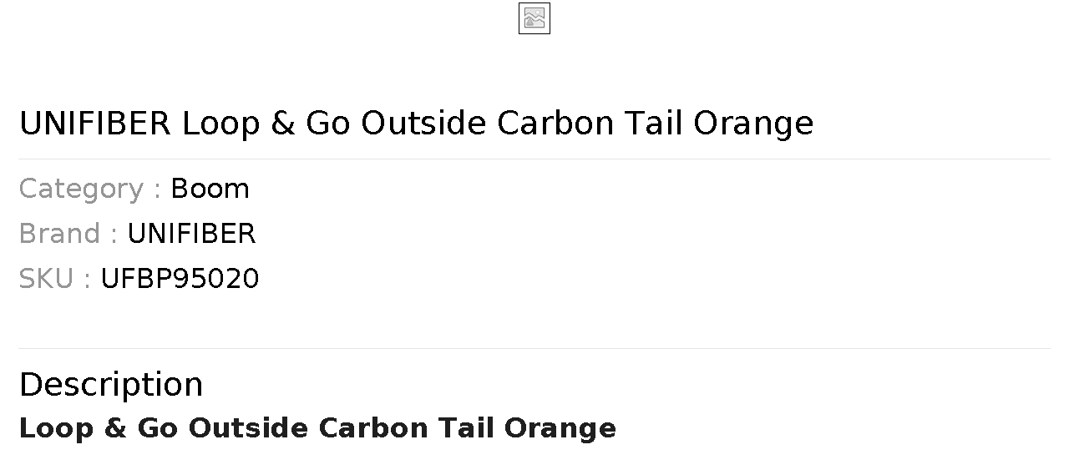
Task: Click the "Brand :" label
Action: (x=68, y=234)
